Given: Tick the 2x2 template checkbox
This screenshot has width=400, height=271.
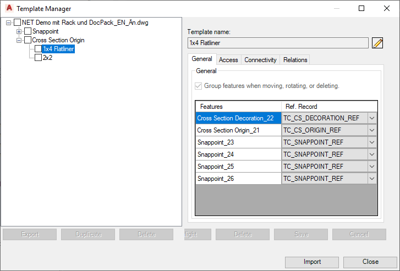Looking at the screenshot, I should coord(38,57).
